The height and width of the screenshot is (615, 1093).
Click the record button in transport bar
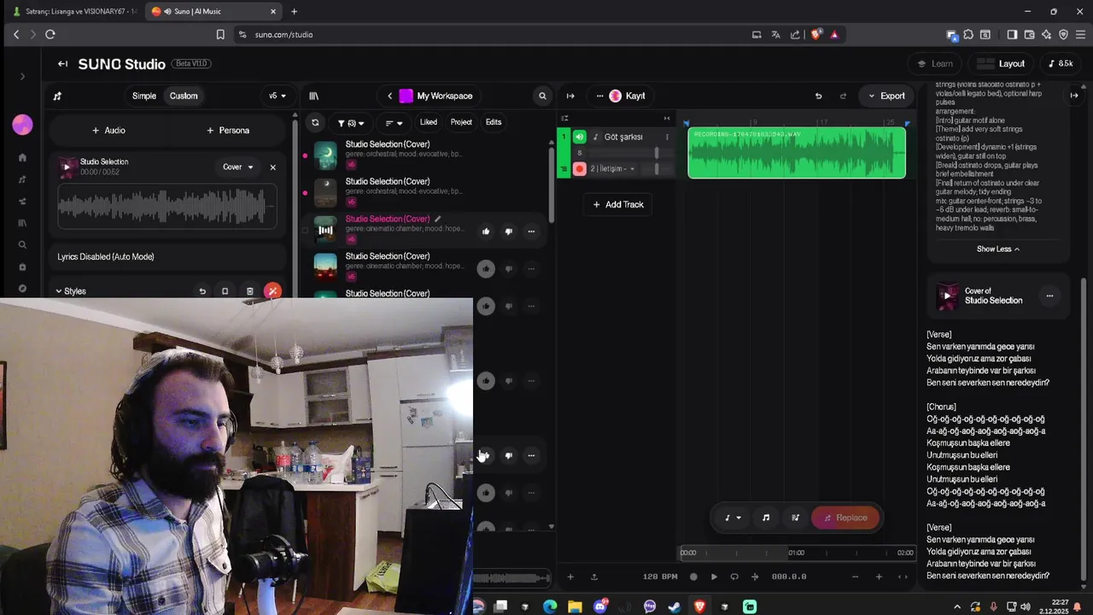pos(693,577)
